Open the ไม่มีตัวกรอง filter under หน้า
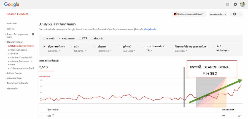This screenshot has width=248, height=119. pos(80,51)
